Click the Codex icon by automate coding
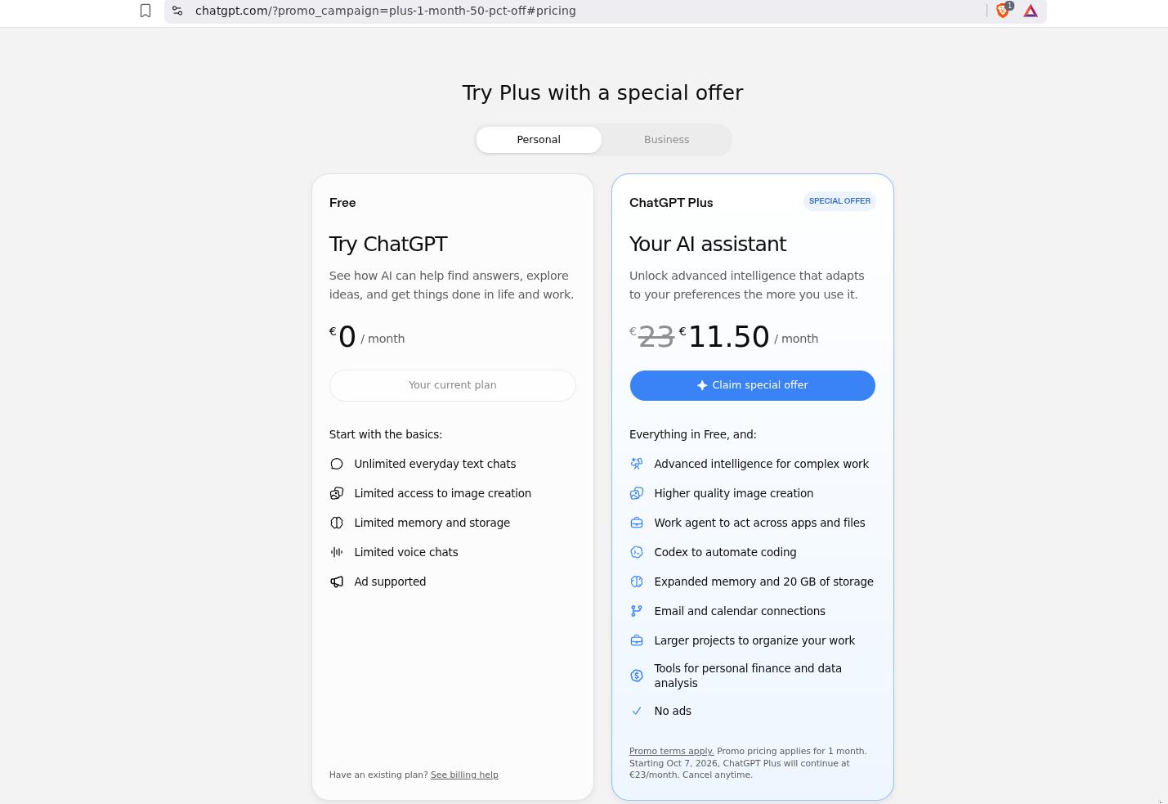 [637, 552]
